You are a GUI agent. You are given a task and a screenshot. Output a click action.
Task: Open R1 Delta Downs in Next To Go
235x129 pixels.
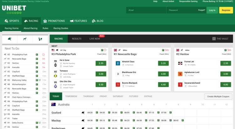[25, 123]
